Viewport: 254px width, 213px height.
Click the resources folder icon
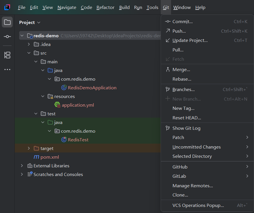[x=50, y=96]
